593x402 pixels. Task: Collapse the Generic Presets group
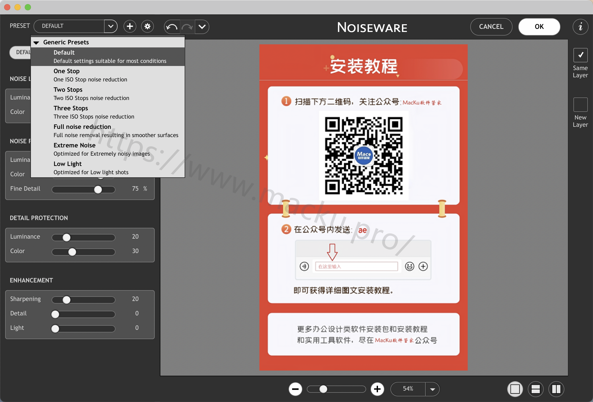coord(36,43)
